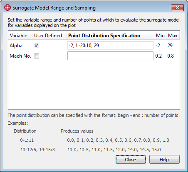
Task: Select the Mach No. row label
Action: point(20,56)
